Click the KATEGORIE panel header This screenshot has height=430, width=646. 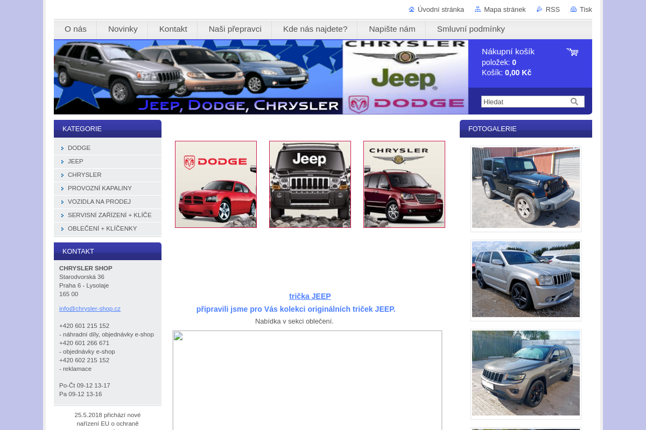click(108, 128)
